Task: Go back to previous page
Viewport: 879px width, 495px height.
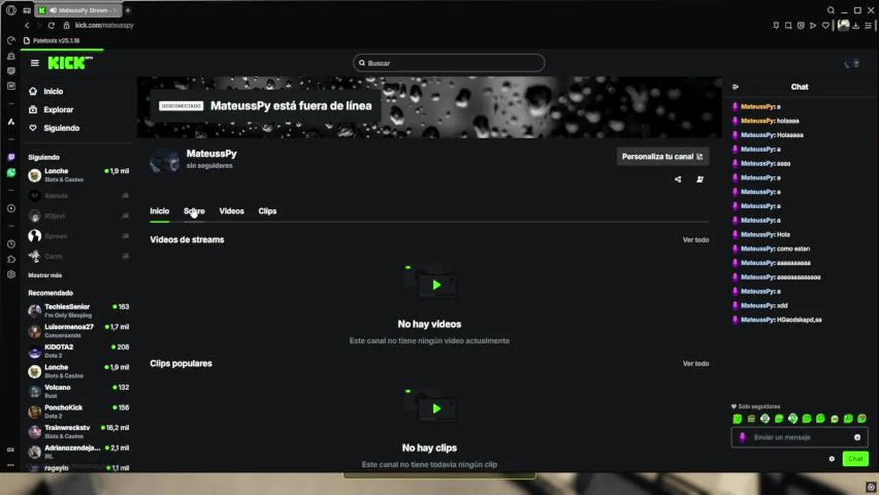Action: [28, 25]
